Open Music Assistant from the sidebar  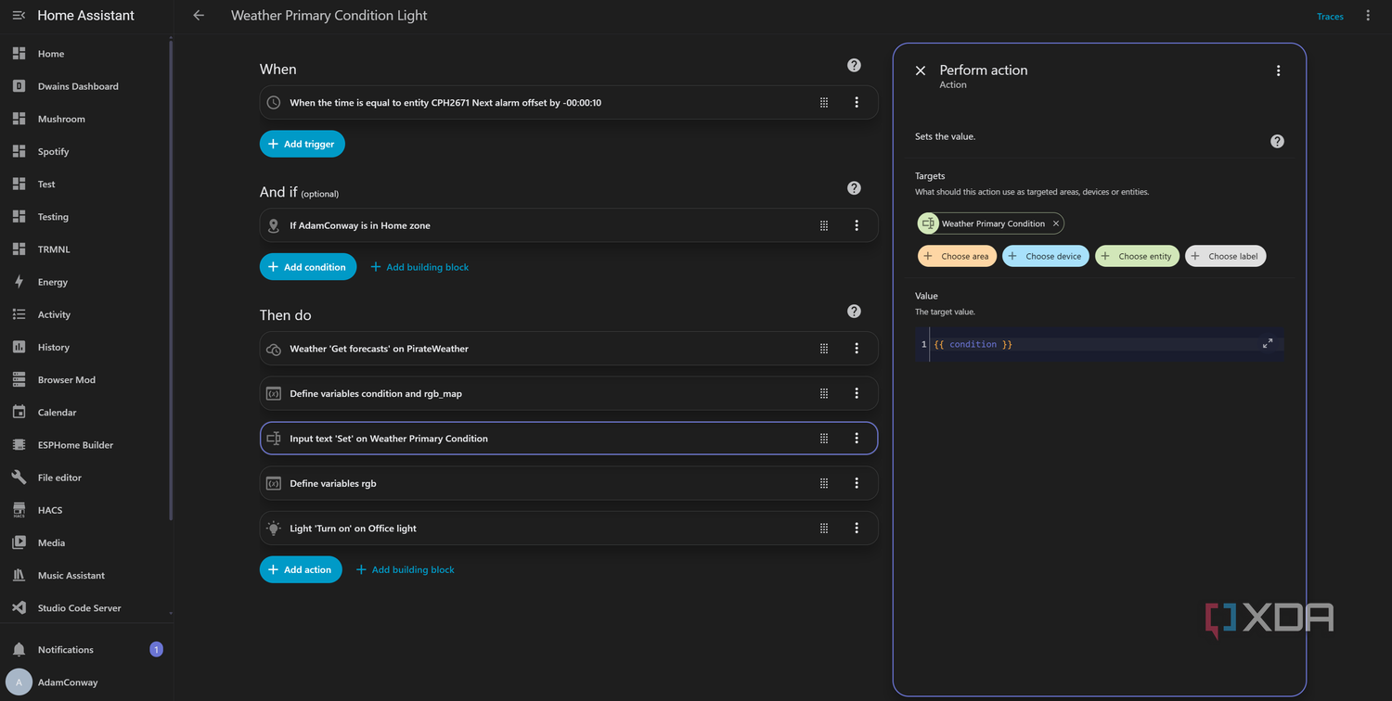pyautogui.click(x=85, y=576)
